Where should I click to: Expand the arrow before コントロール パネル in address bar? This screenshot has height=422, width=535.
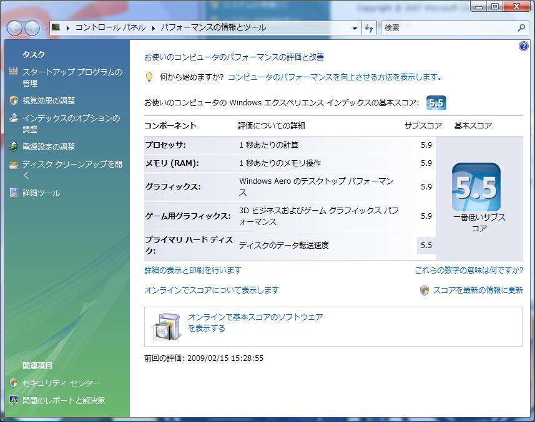(x=68, y=28)
